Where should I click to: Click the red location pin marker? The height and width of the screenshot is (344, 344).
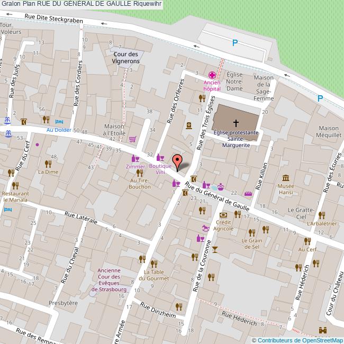(177, 160)
